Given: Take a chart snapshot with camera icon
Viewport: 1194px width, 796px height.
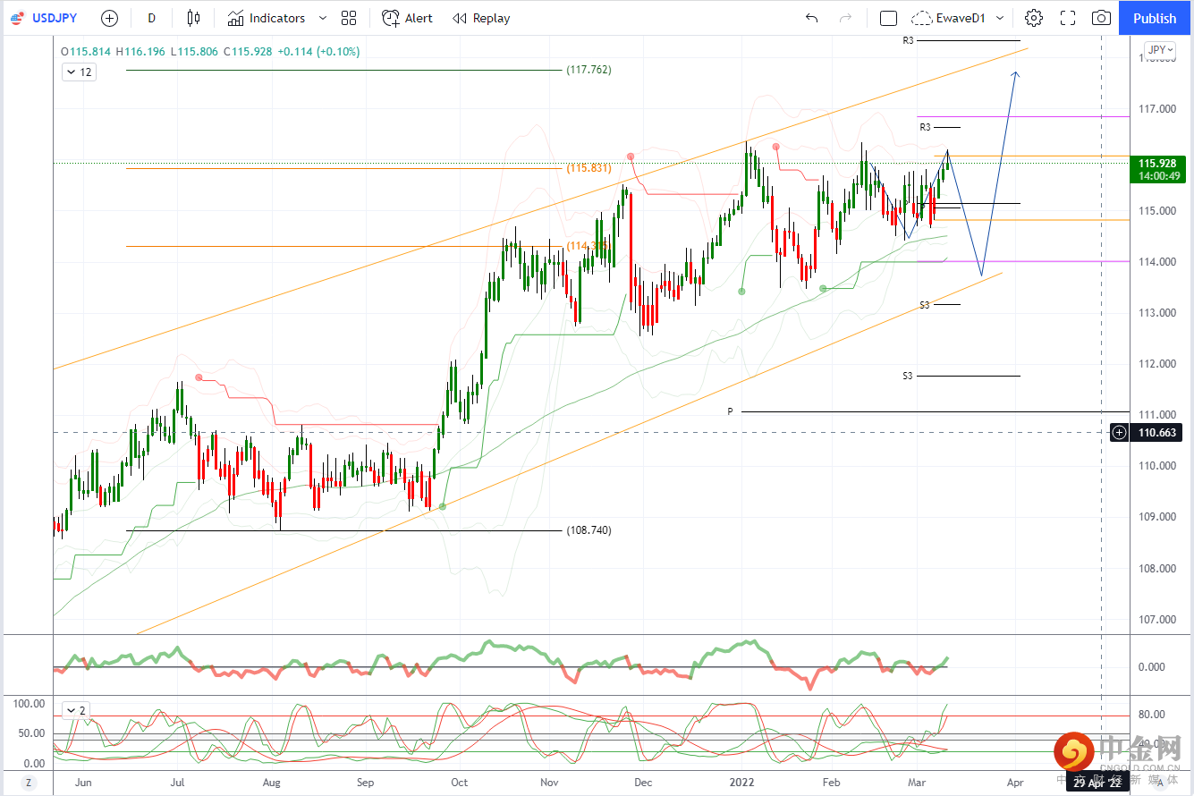Looking at the screenshot, I should [x=1102, y=18].
